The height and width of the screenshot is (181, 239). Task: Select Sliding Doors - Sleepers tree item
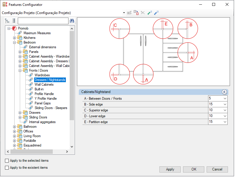(x=51, y=108)
